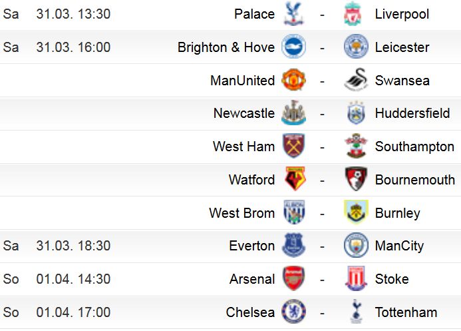Open the Tottenham cockerel logo
Viewport: 461px width, 331px height.
pos(356,311)
